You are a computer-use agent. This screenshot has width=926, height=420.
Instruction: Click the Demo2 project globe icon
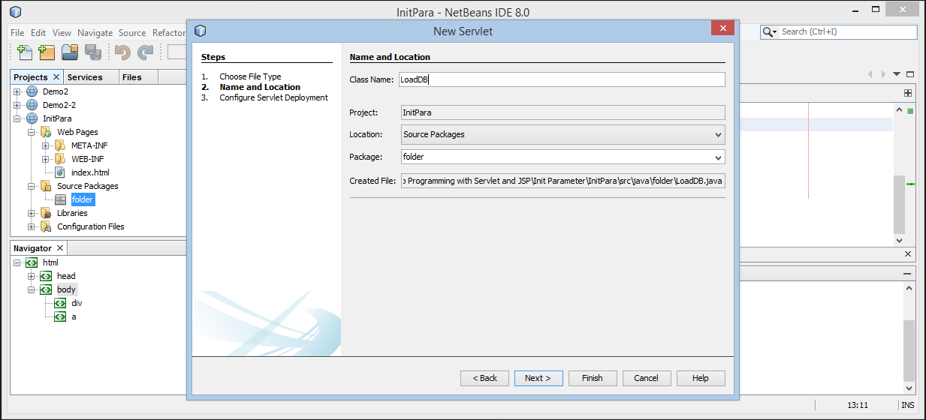pyautogui.click(x=32, y=91)
